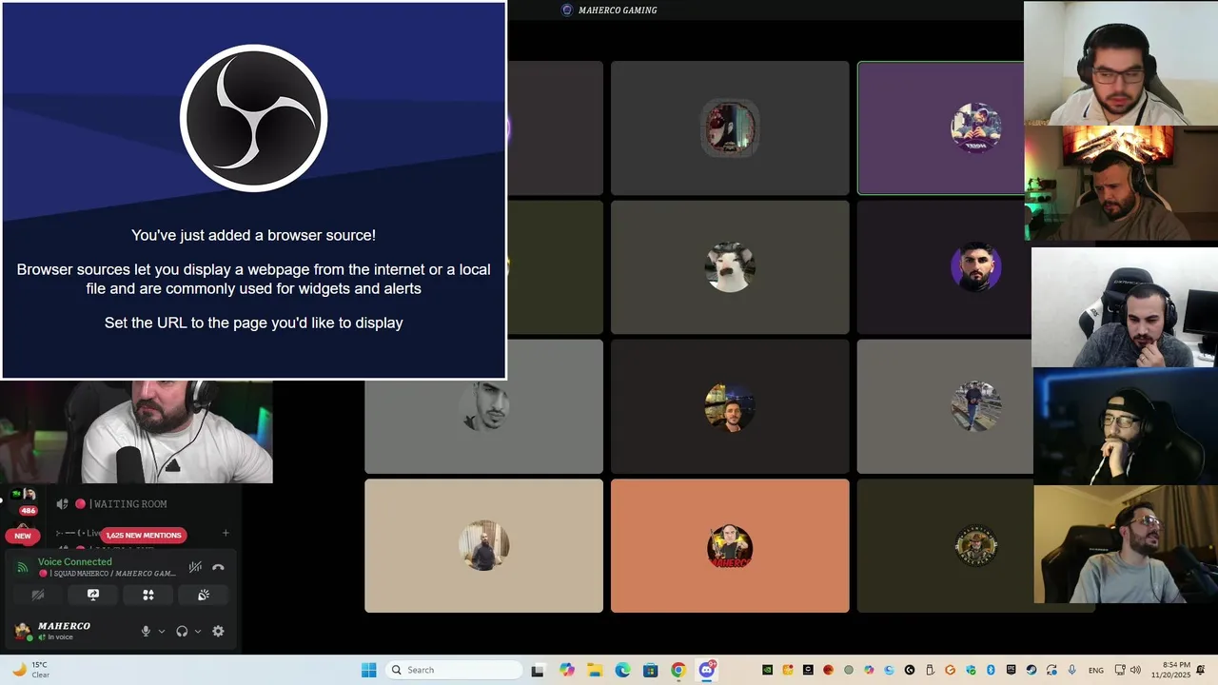Click the red NEW unread badge
Viewport: 1218px width, 685px height.
23,536
